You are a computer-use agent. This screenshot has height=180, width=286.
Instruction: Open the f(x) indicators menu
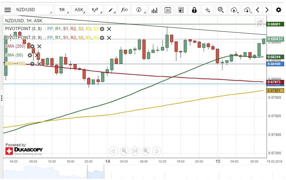(124, 10)
